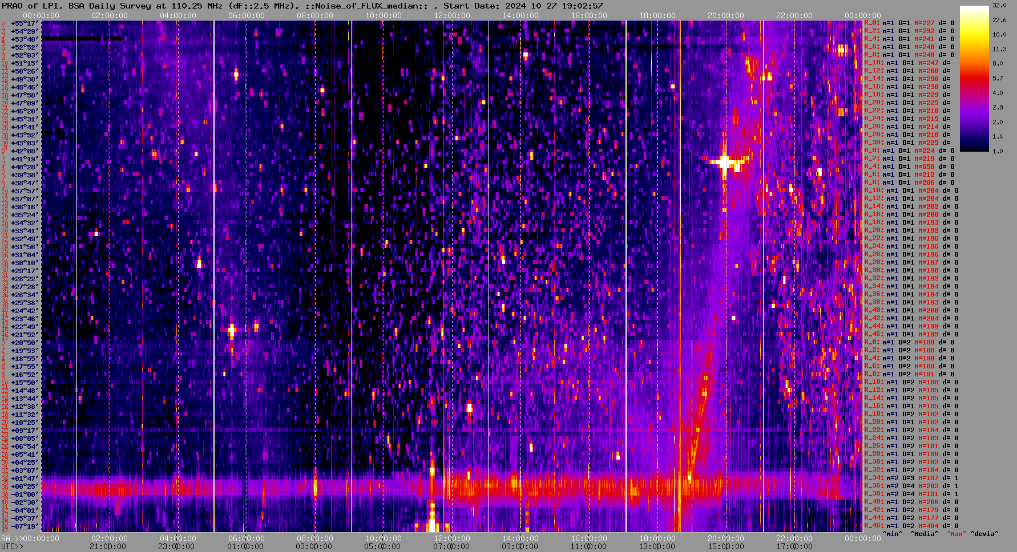Click the beam row with M=232
Screen dimensions: 1017x552
tap(909, 31)
